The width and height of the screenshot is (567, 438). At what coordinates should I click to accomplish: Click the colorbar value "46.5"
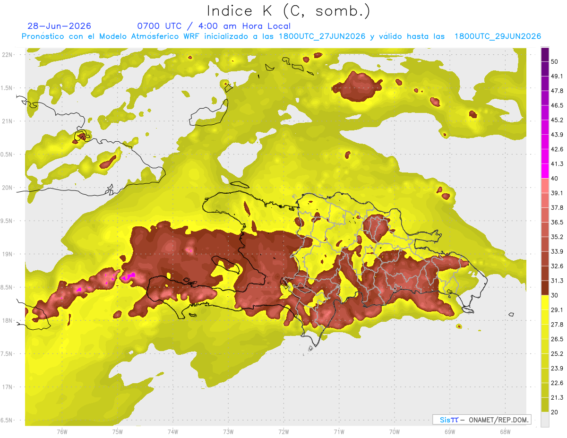[x=558, y=105]
